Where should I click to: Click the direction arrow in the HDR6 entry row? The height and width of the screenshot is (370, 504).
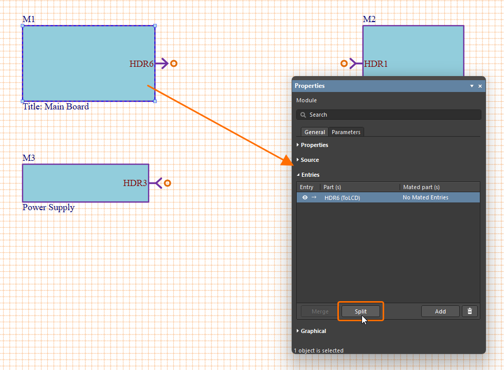[314, 197]
